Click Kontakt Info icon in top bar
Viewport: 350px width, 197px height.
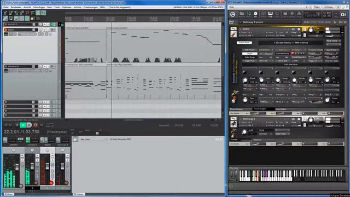click(x=255, y=15)
